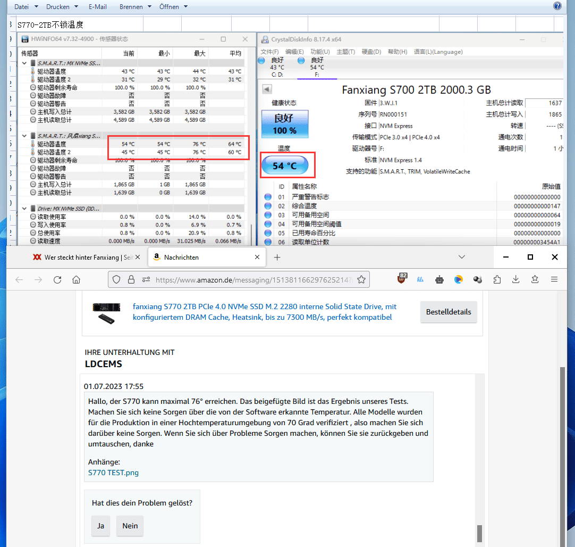575x547 pixels.
Task: Open the list all tabs chevron
Action: [462, 257]
